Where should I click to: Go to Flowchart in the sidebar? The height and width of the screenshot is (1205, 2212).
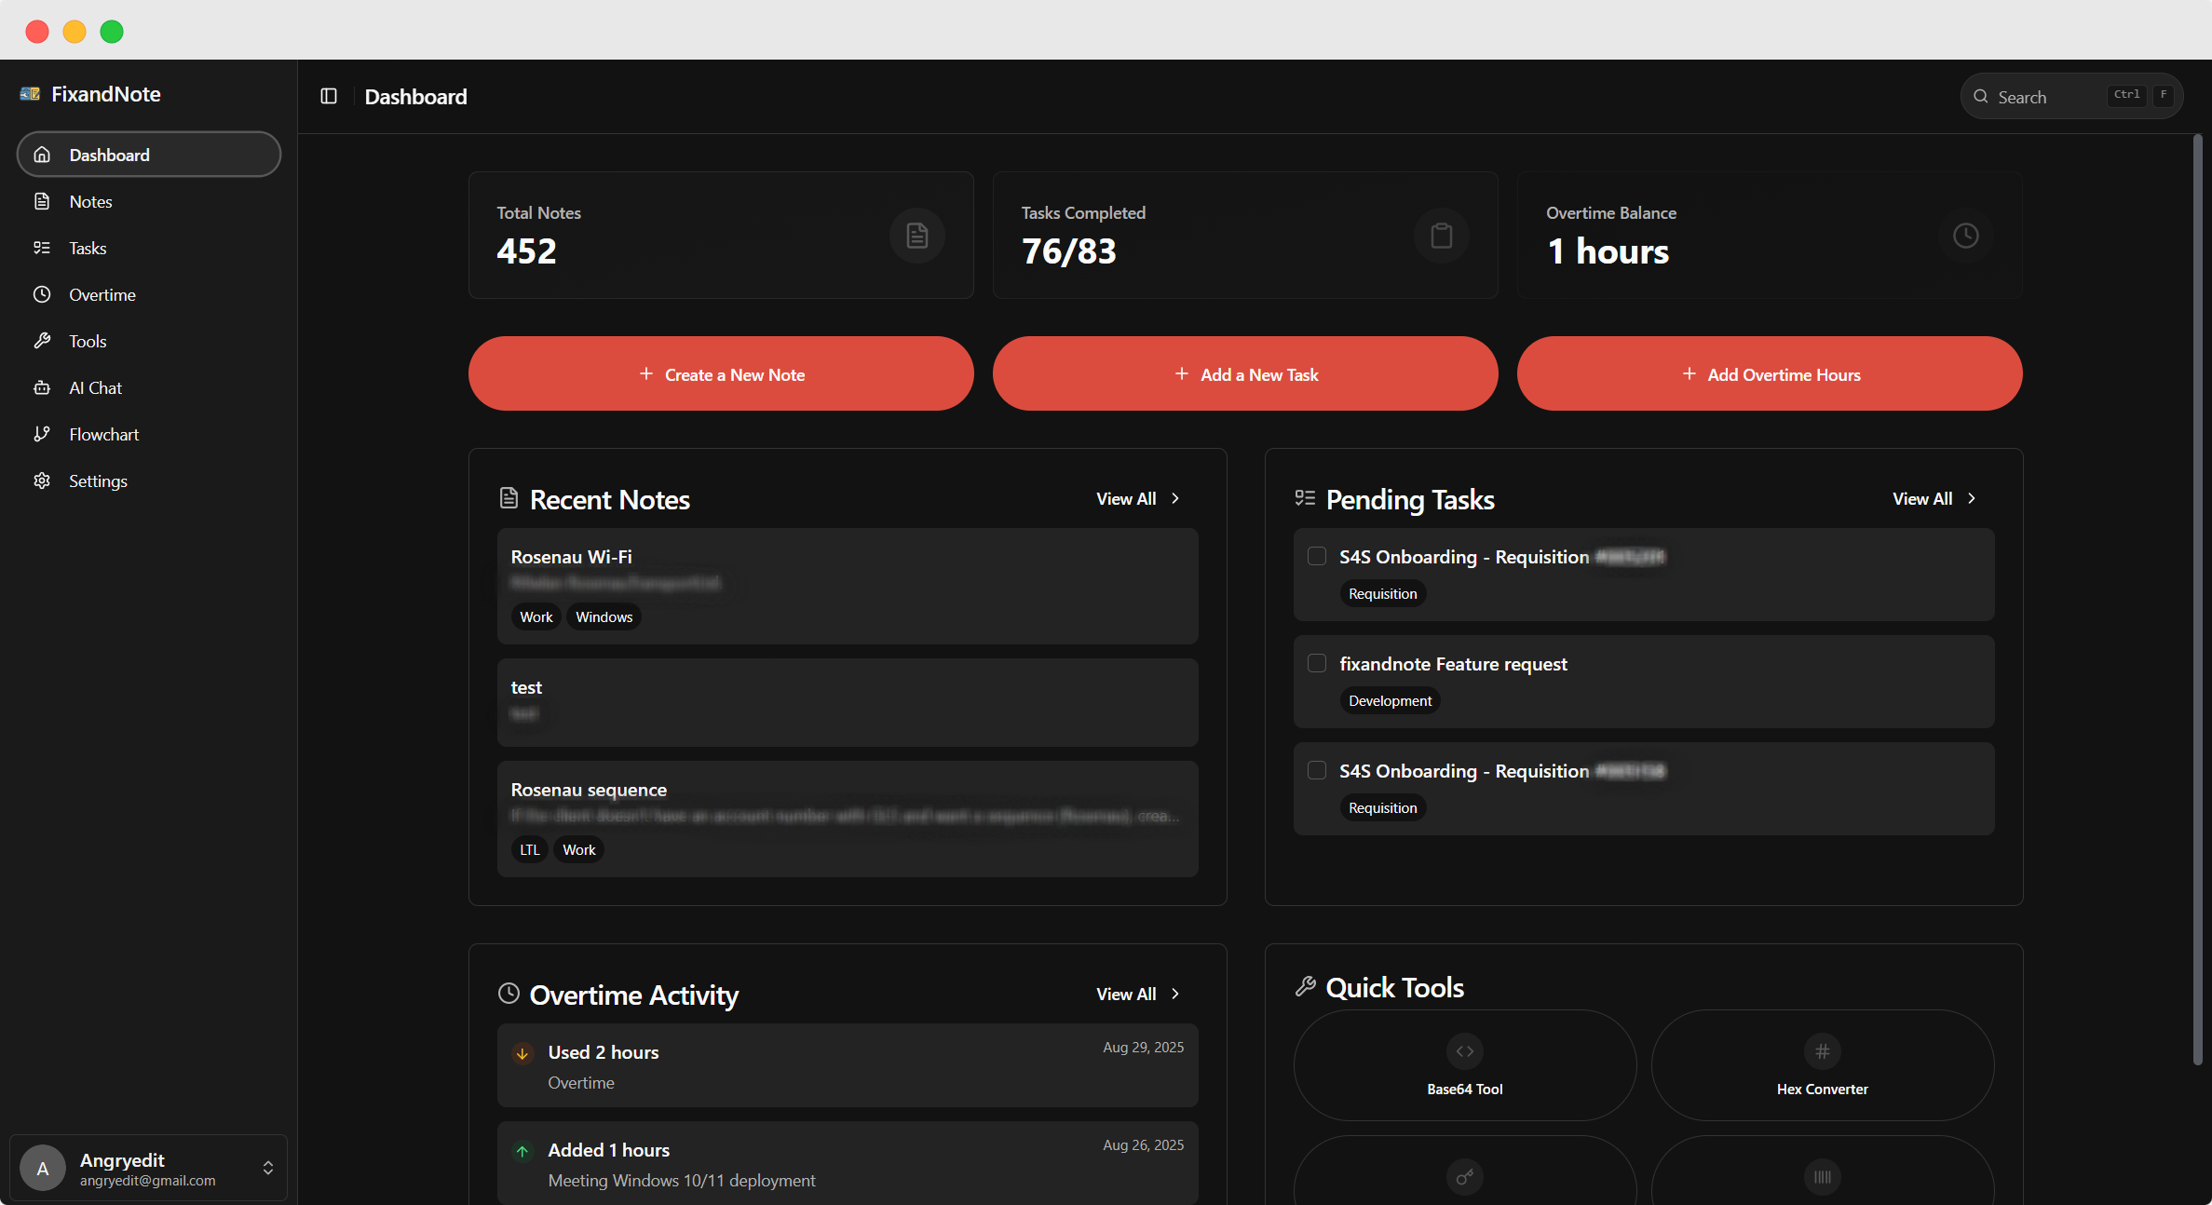pyautogui.click(x=103, y=435)
